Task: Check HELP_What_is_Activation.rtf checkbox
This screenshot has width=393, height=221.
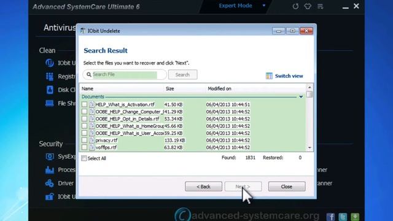Action: [x=84, y=104]
